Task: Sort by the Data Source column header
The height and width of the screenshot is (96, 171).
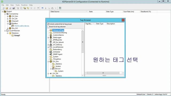Action: pos(69,11)
